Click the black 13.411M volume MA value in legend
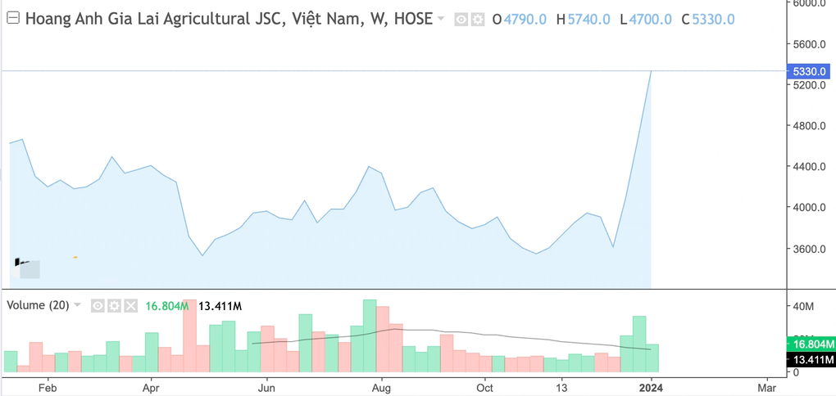The width and height of the screenshot is (836, 396). (220, 305)
